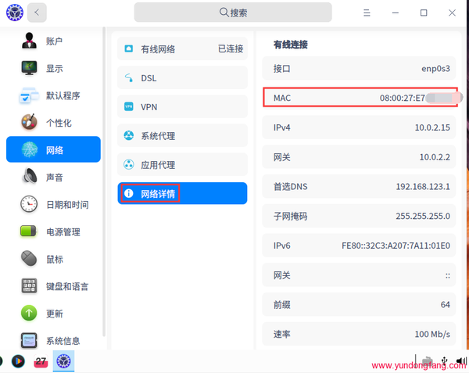The image size is (469, 373).
Task: Click Control Center icon in taskbar
Action: pyautogui.click(x=63, y=361)
